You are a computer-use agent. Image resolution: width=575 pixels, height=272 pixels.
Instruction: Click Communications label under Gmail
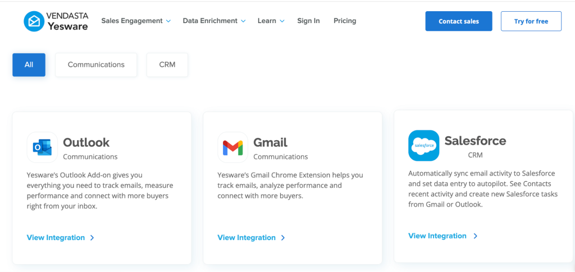pos(281,156)
